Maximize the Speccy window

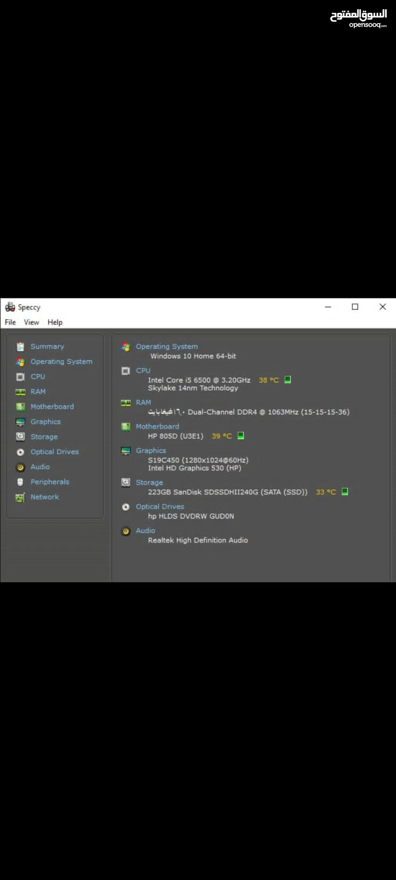click(355, 307)
